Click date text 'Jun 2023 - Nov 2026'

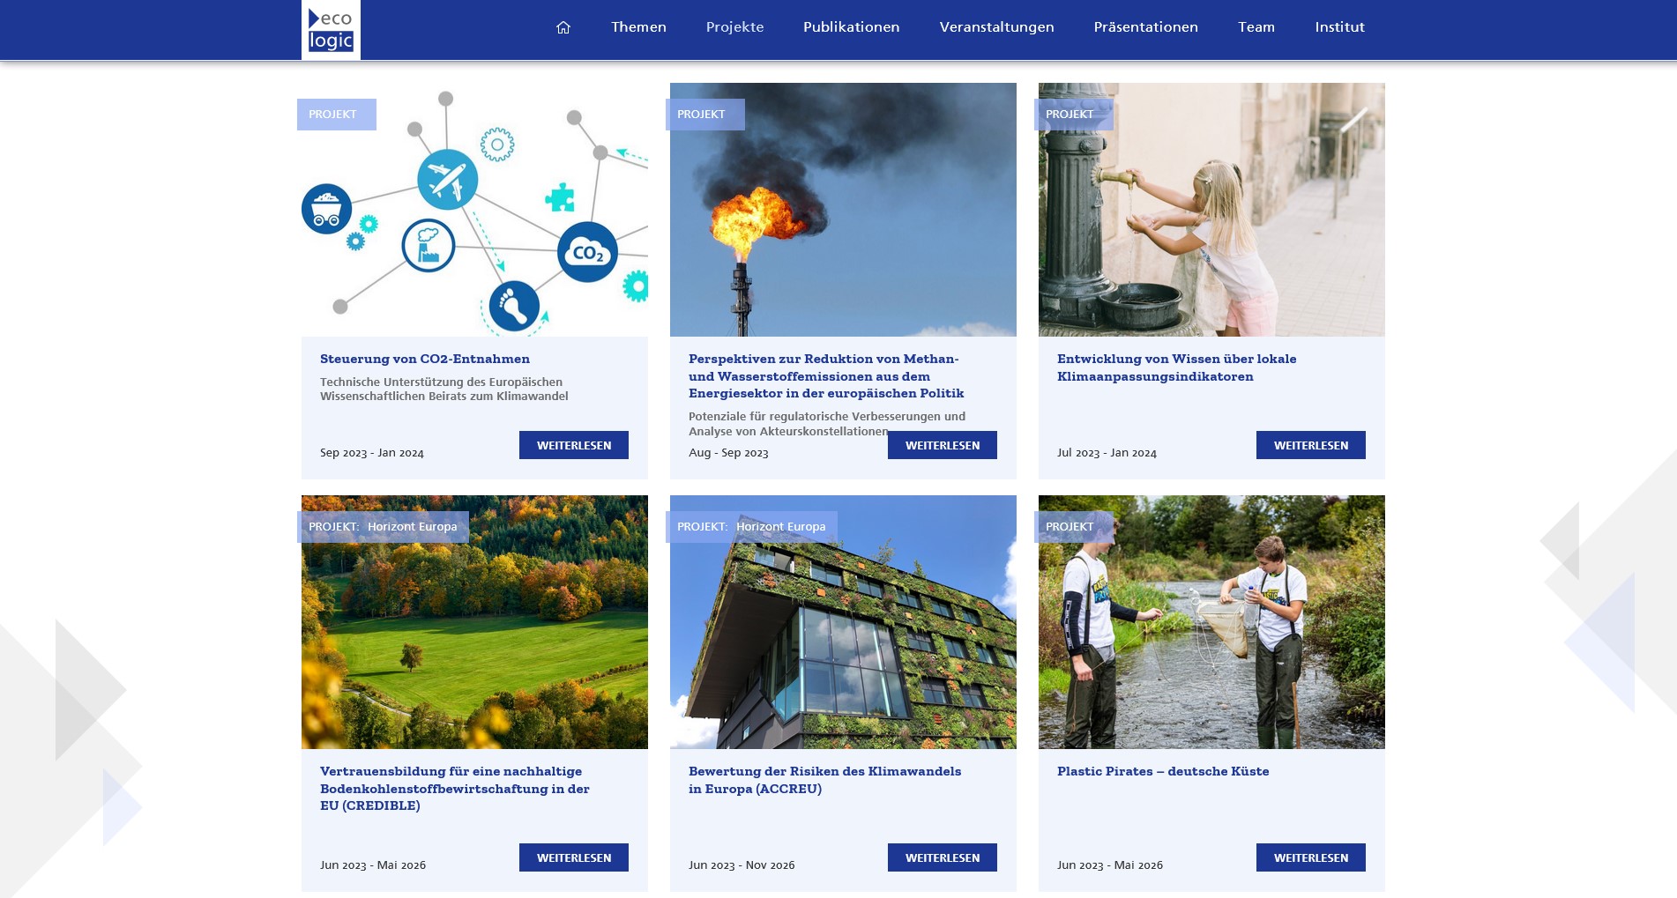click(x=742, y=865)
